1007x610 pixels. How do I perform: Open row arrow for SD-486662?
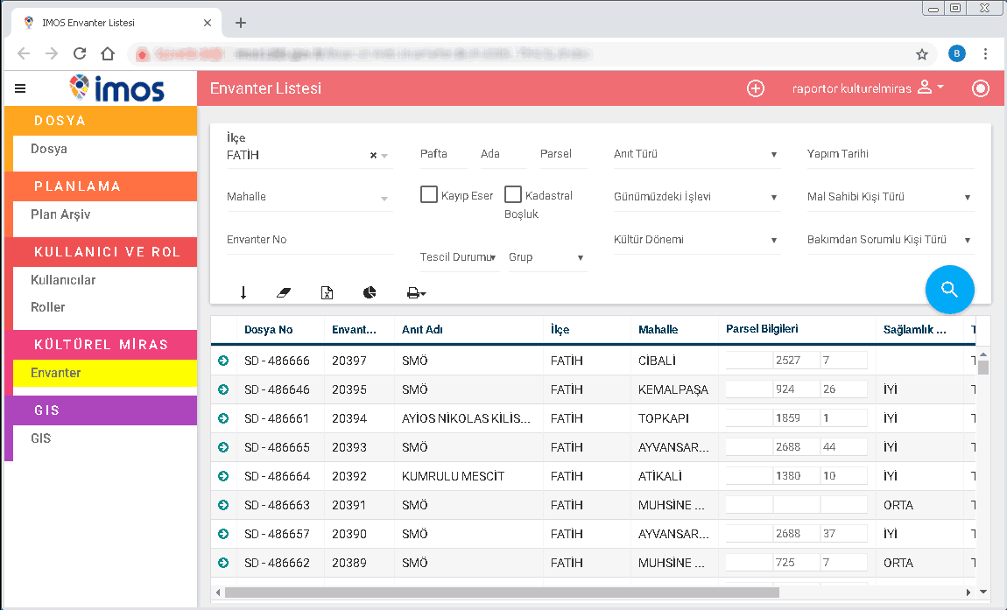point(222,563)
